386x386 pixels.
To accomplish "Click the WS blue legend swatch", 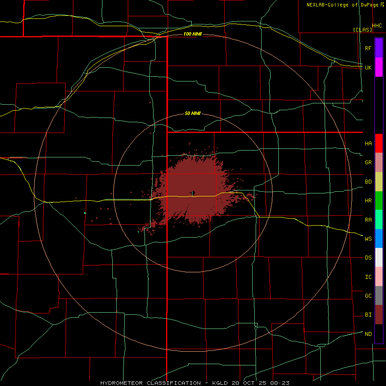I will point(379,238).
